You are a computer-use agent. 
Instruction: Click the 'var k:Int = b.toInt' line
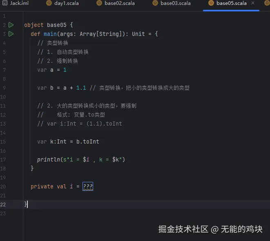(x=68, y=142)
